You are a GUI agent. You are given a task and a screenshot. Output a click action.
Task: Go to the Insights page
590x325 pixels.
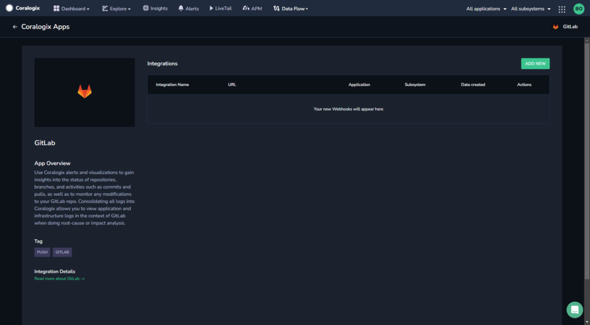coord(155,8)
